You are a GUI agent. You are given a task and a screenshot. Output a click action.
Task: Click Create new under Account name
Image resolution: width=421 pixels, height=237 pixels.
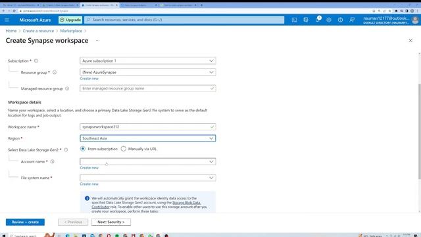click(89, 168)
